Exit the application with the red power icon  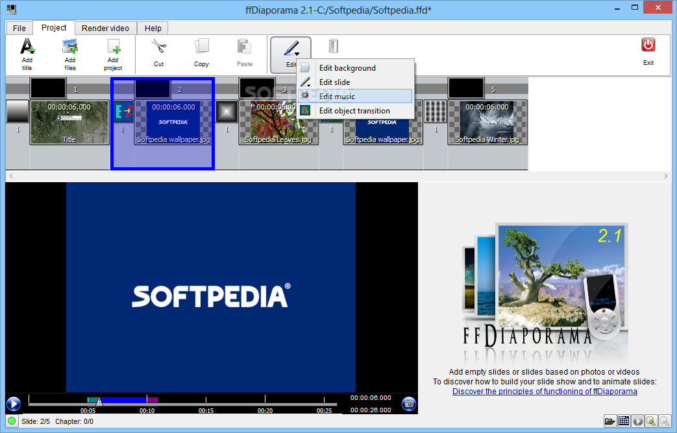point(648,45)
